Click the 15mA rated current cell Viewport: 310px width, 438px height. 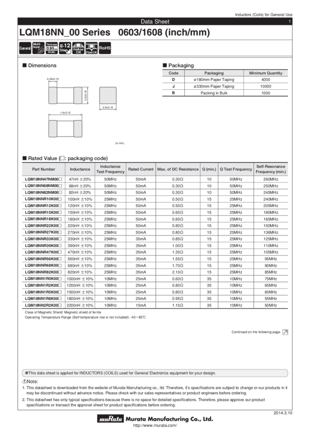[141, 306]
